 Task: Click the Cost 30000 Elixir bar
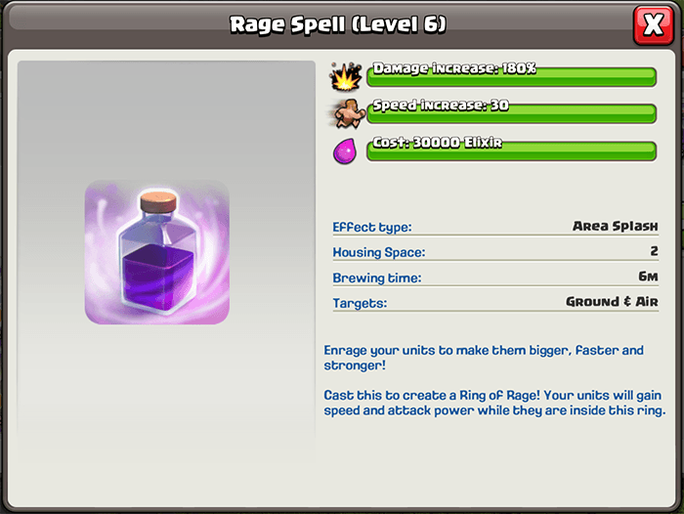(x=512, y=150)
